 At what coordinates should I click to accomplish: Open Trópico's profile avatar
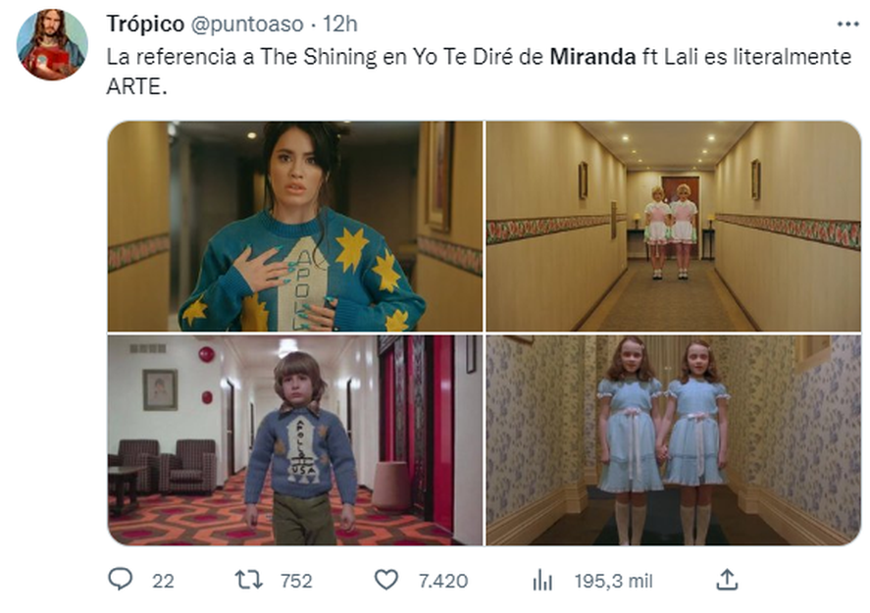pyautogui.click(x=52, y=45)
